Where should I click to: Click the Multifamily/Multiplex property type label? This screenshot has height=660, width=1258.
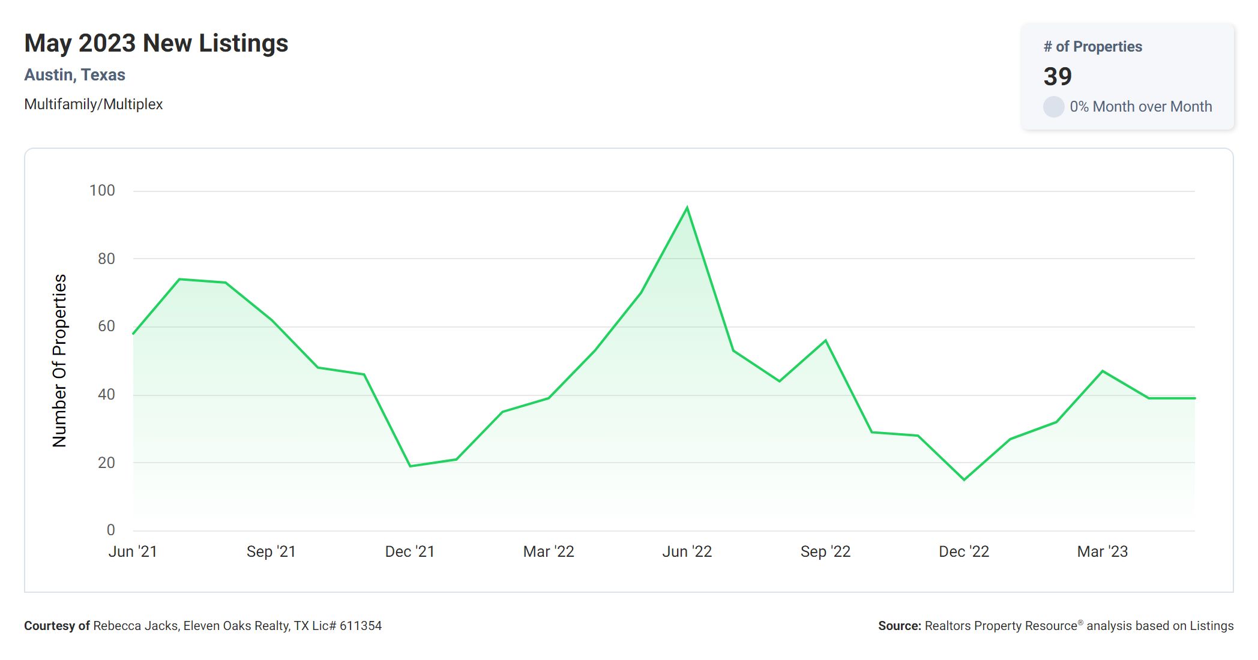[93, 104]
